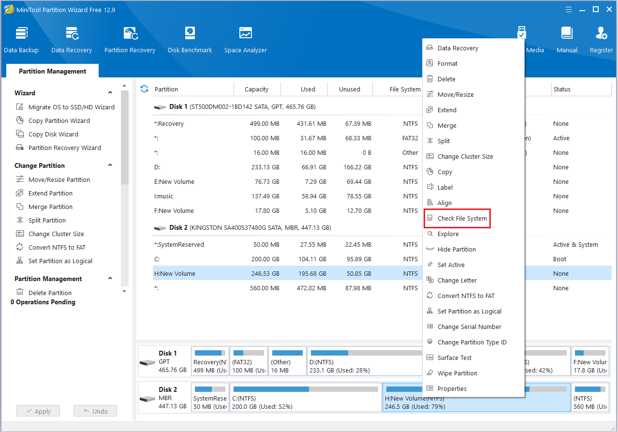Click the Register icon
Image resolution: width=618 pixels, height=432 pixels.
click(x=601, y=40)
